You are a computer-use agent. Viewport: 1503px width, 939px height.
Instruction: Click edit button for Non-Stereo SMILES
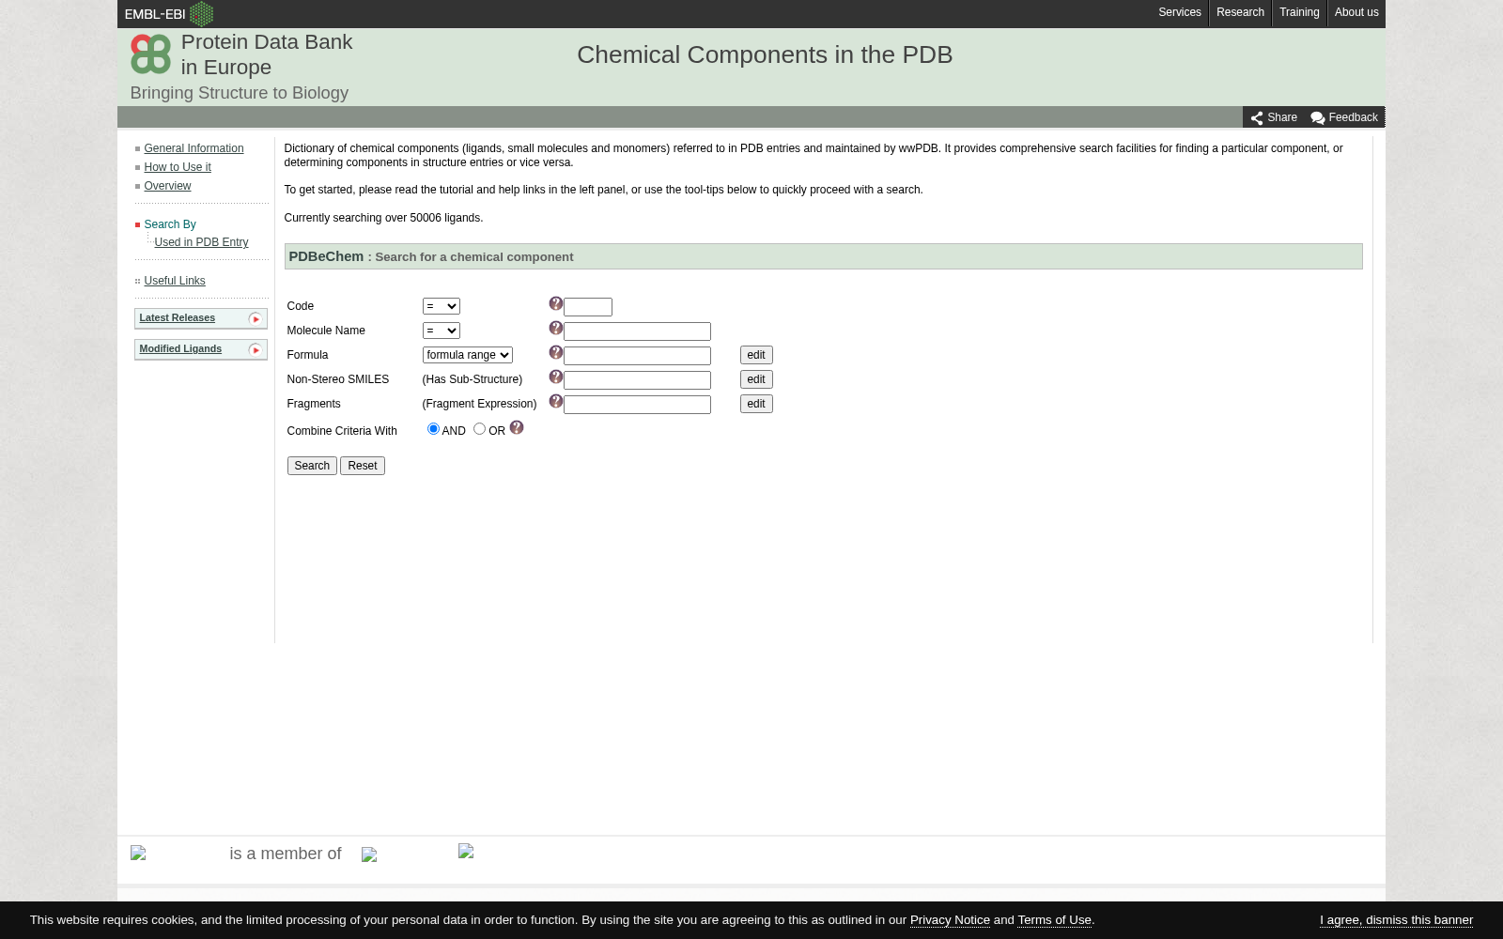click(756, 379)
